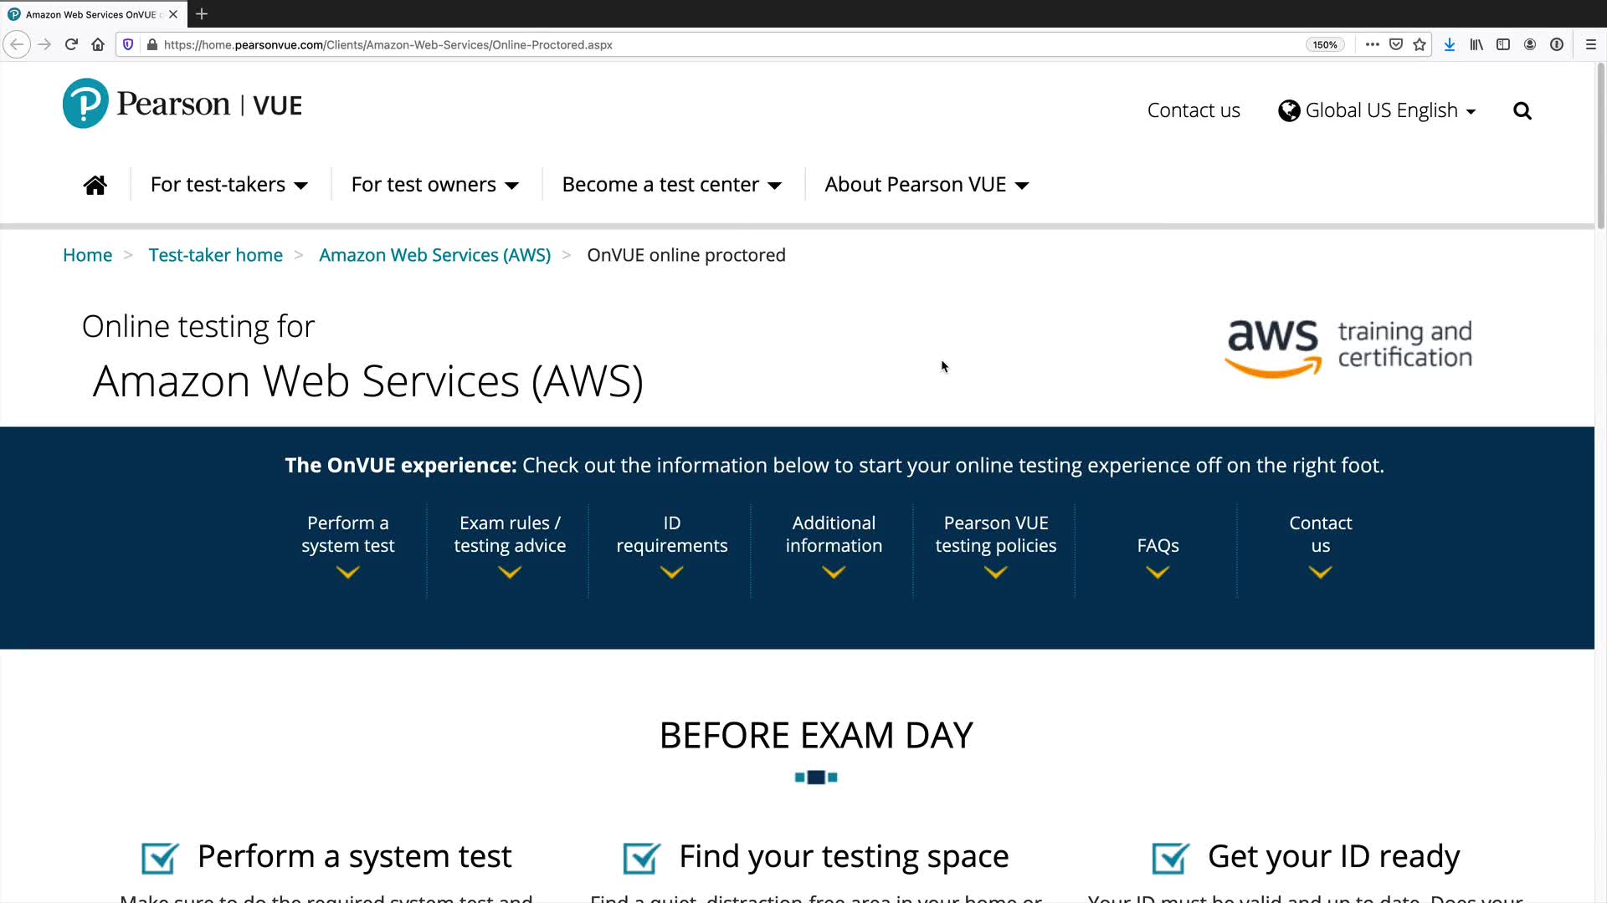The image size is (1607, 903).
Task: Click the Test-taker home breadcrumb link
Action: [x=215, y=255]
